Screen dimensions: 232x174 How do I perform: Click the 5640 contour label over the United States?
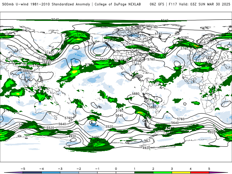pos(125,61)
